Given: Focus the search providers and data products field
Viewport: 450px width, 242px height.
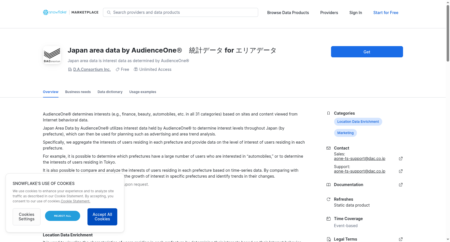Looking at the screenshot, I should (181, 12).
